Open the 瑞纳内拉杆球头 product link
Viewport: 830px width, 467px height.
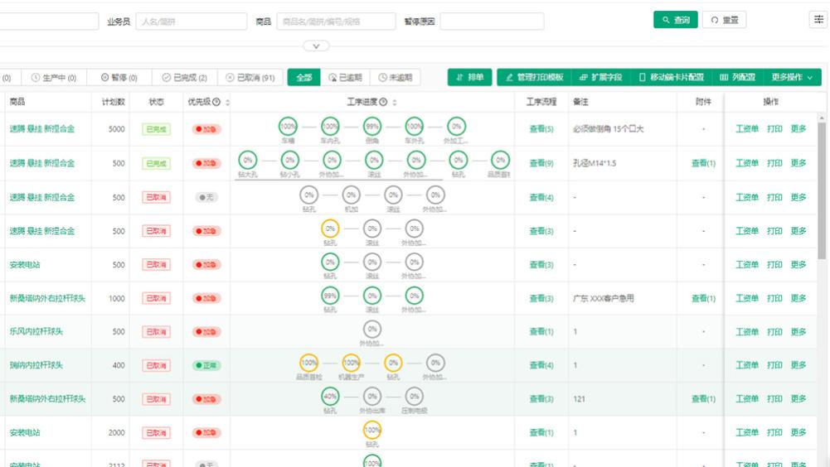coord(36,365)
